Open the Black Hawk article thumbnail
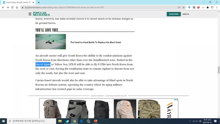Viewport: 220px width, 124px height. pos(51,42)
